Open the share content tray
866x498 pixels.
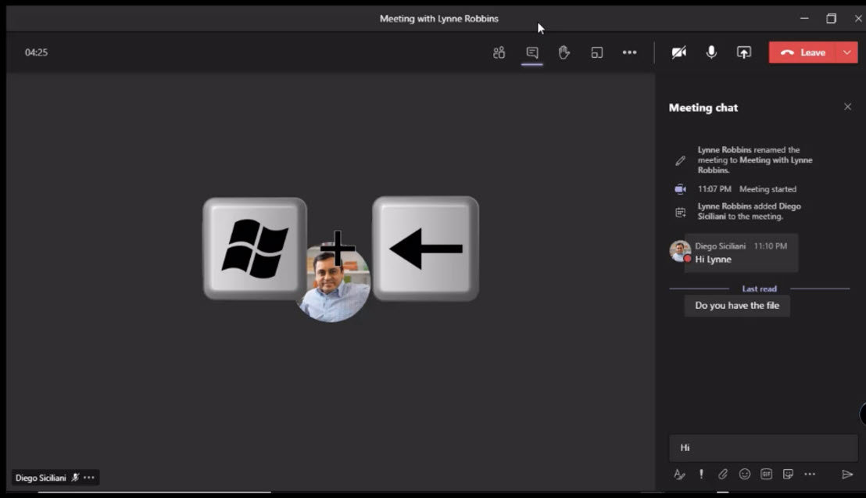click(x=744, y=52)
